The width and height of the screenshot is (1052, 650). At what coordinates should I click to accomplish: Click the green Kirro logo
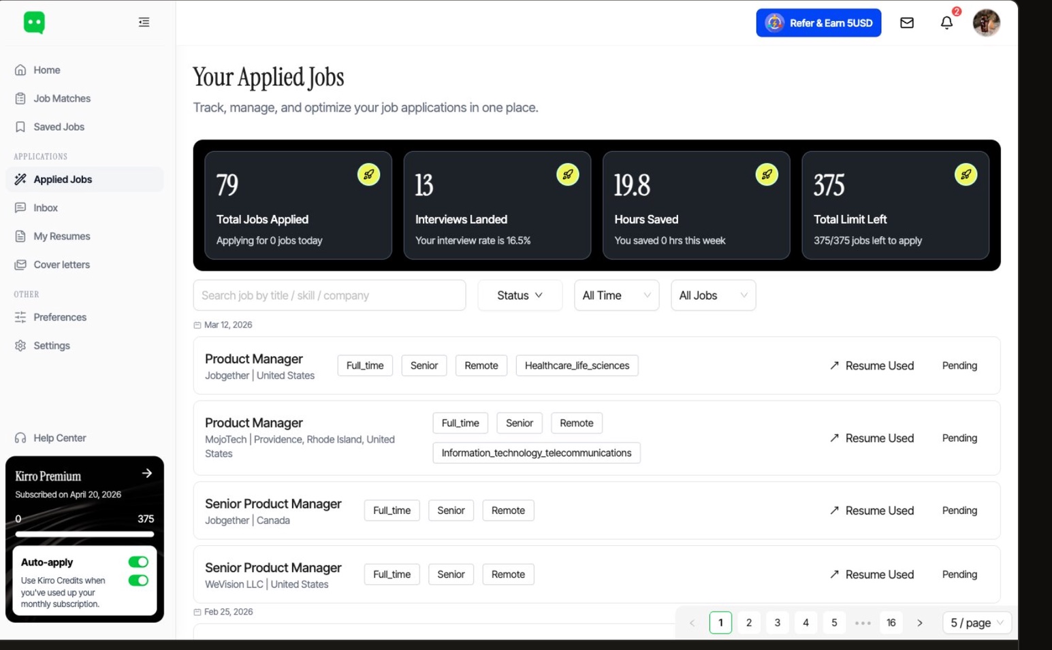pyautogui.click(x=34, y=22)
